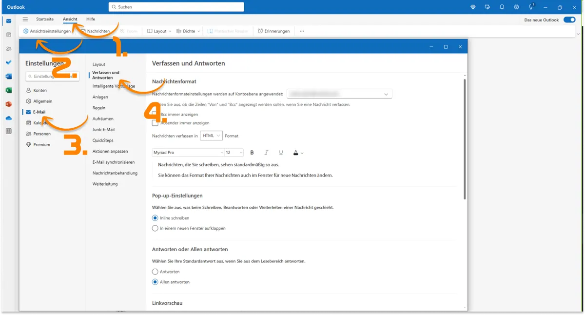585x315 pixels.
Task: Select Inline schreiben option
Action: click(x=155, y=218)
